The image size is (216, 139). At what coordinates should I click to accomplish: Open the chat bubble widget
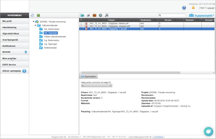208,131
